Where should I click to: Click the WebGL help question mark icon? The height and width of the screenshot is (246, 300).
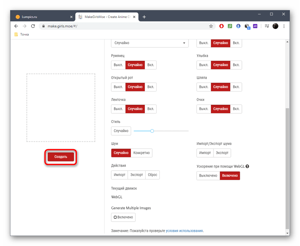coord(247,166)
